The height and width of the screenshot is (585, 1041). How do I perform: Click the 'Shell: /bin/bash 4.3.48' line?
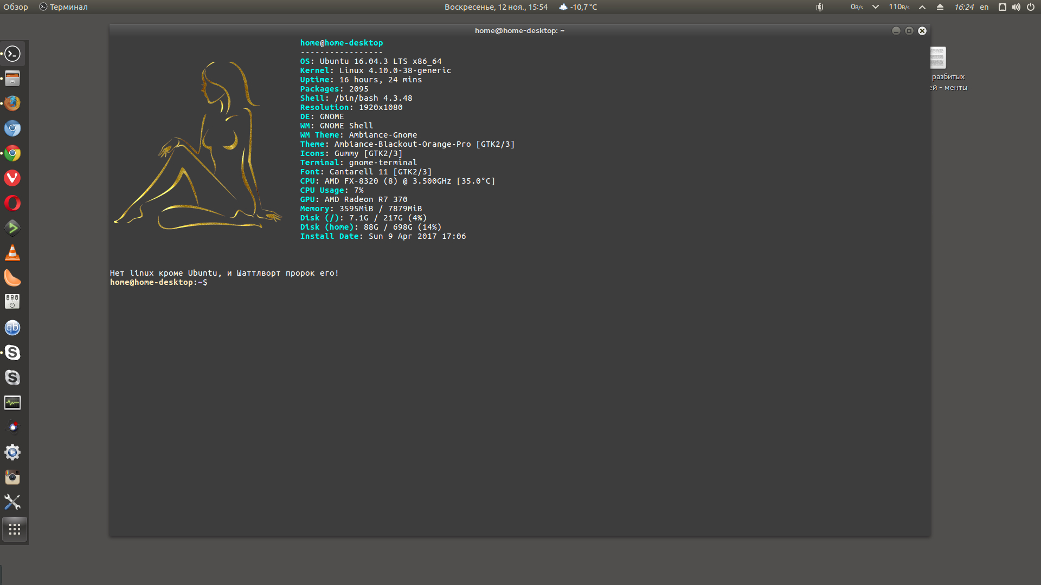[356, 98]
